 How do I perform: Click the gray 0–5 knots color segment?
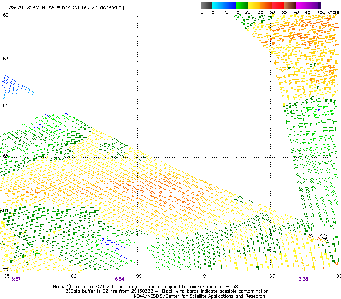coord(206,6)
